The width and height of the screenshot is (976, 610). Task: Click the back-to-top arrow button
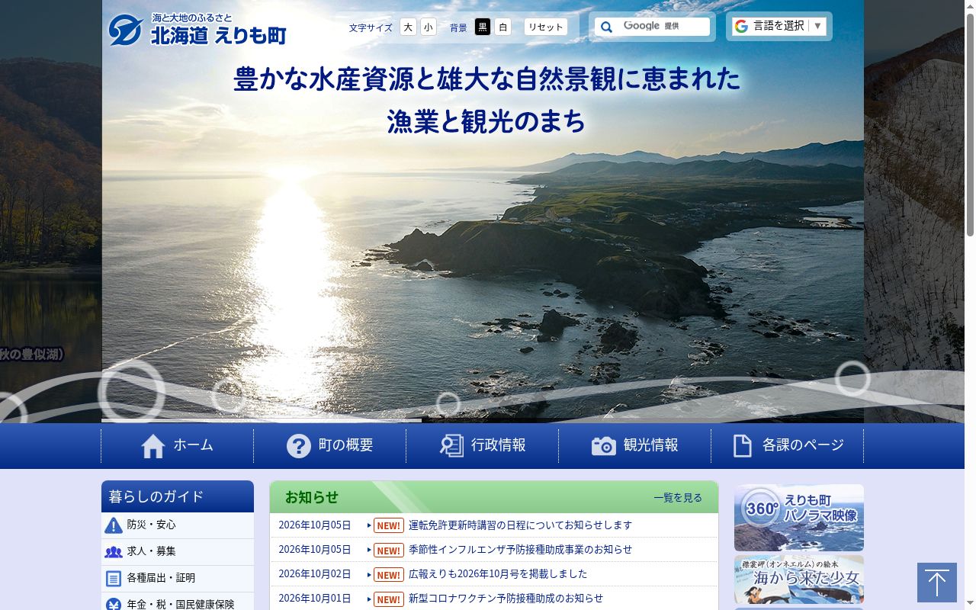(x=937, y=583)
